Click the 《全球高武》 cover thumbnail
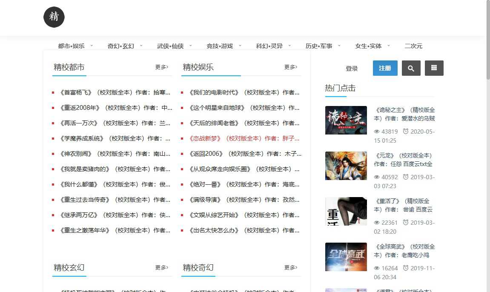 click(346, 257)
